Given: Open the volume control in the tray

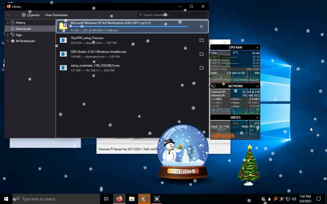Looking at the screenshot, I should point(294,199).
